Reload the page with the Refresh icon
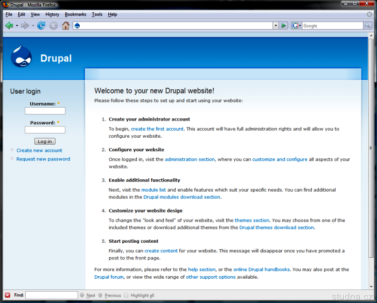 (41, 25)
